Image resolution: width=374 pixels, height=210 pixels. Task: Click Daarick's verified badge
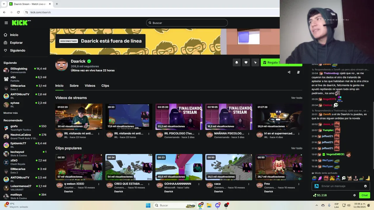tap(89, 61)
